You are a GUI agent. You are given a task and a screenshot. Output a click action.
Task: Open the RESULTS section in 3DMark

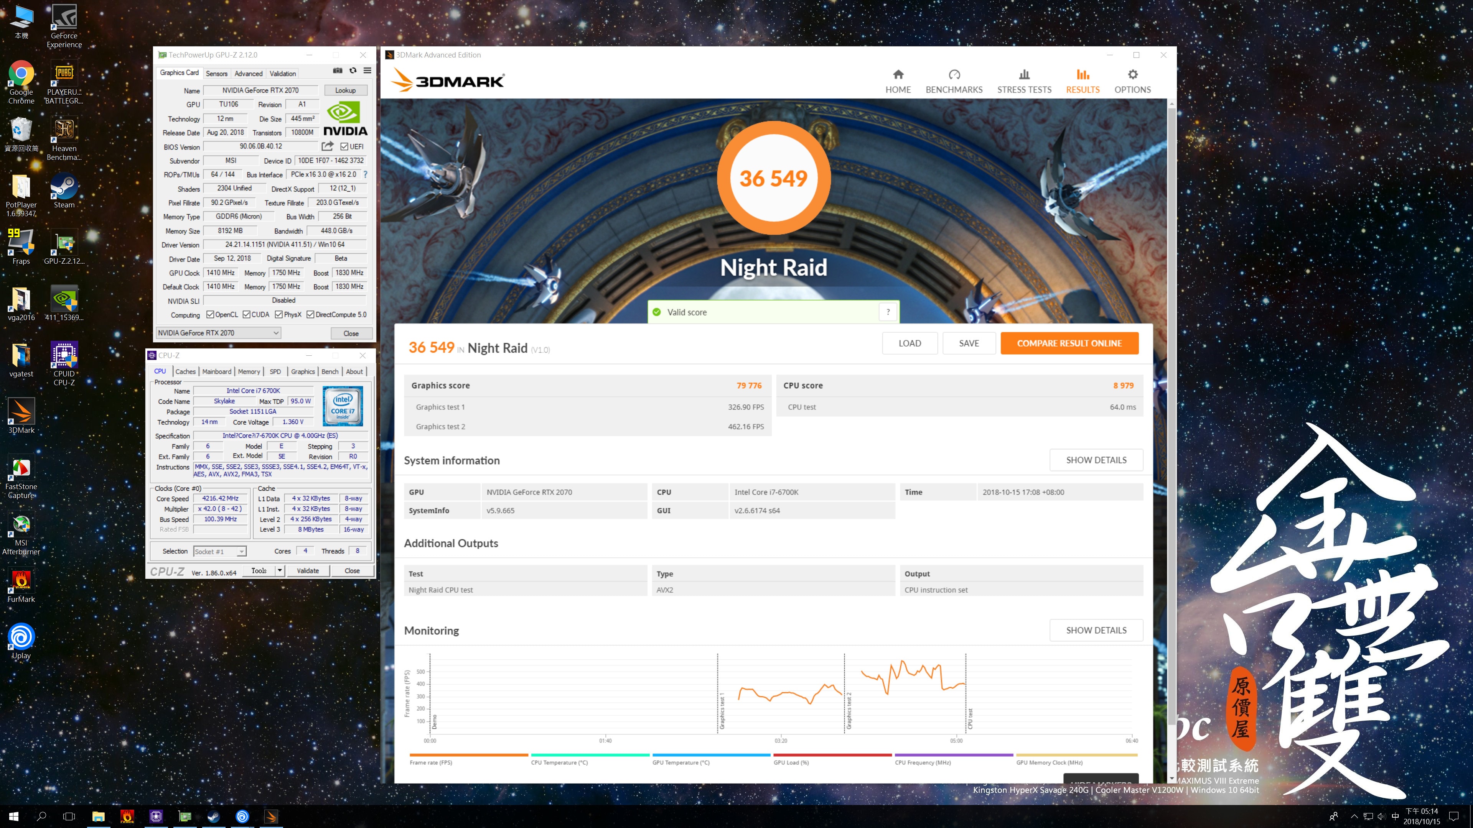[1083, 82]
